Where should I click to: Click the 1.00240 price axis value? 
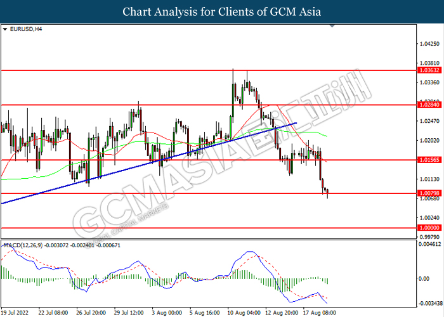[429, 217]
